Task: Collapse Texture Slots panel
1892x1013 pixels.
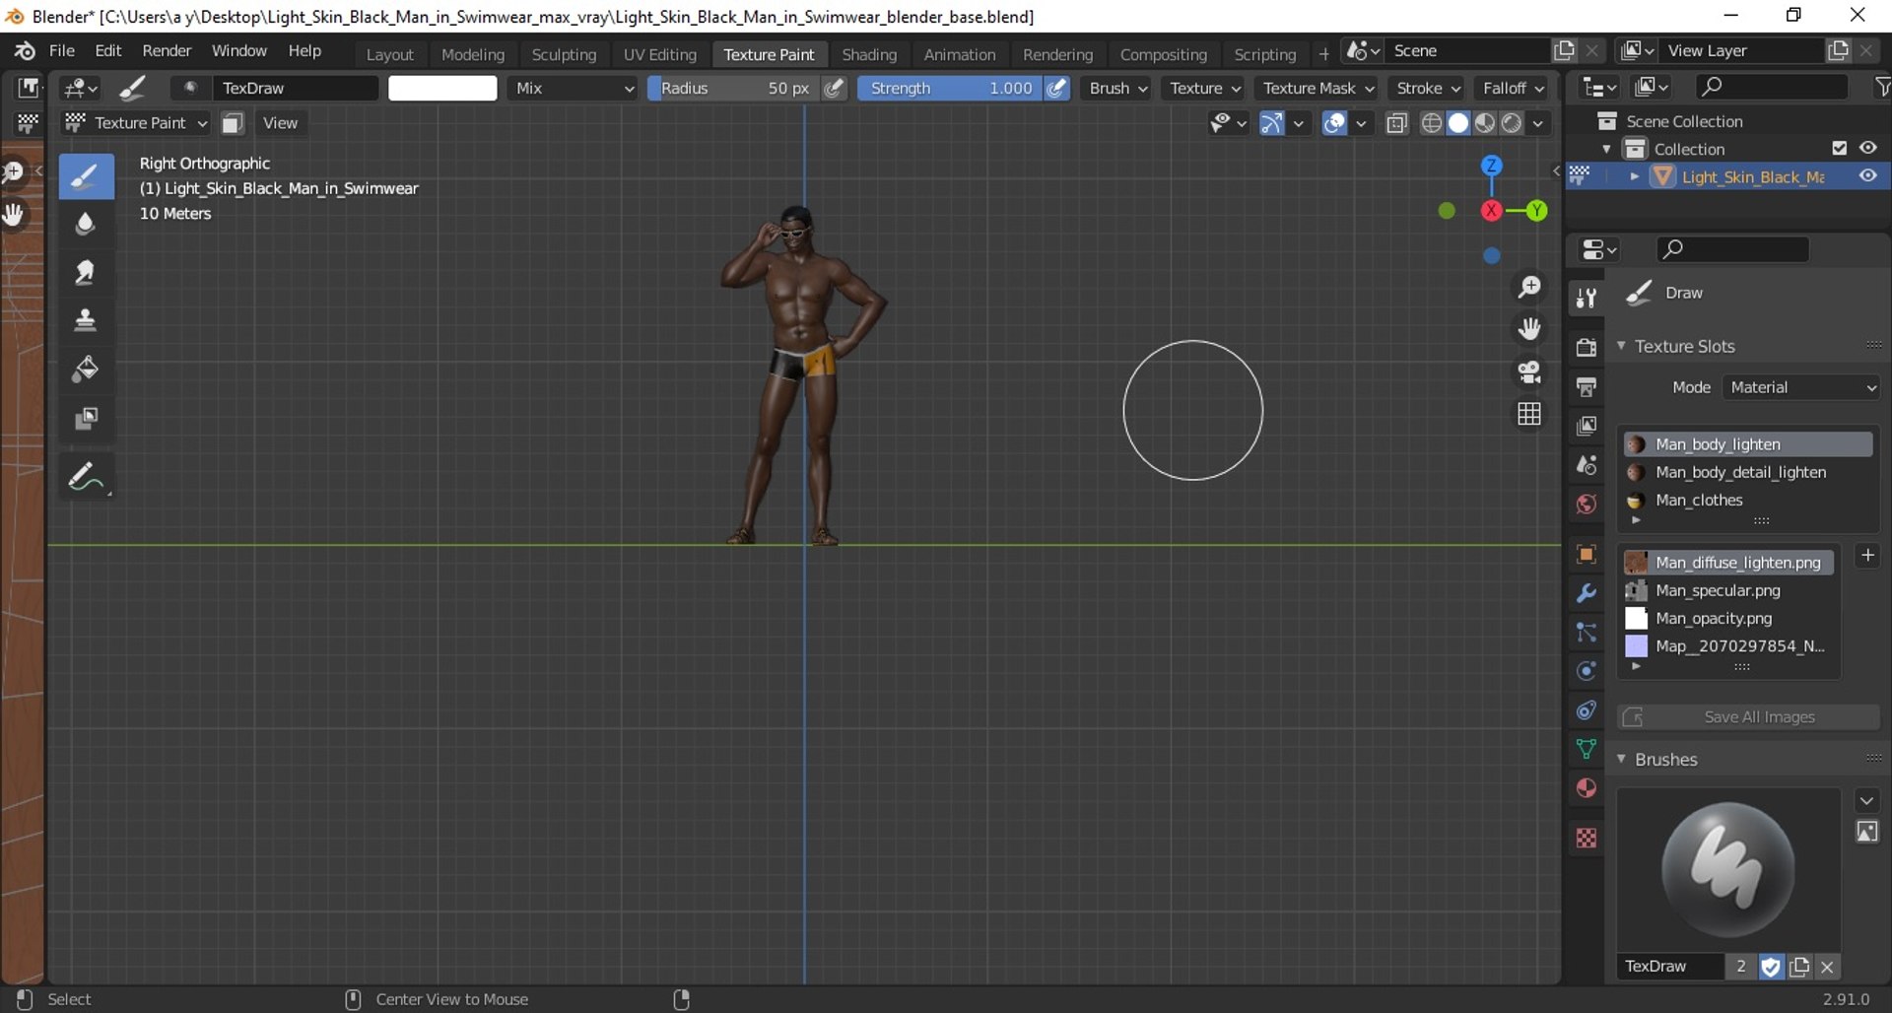Action: 1622,346
